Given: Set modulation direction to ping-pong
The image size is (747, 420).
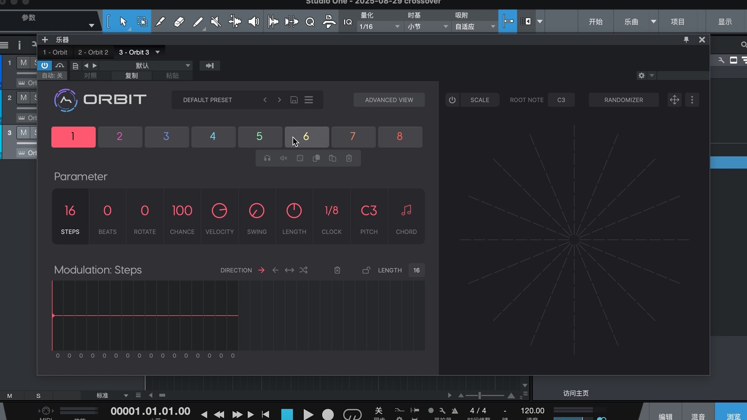Looking at the screenshot, I should (x=289, y=270).
